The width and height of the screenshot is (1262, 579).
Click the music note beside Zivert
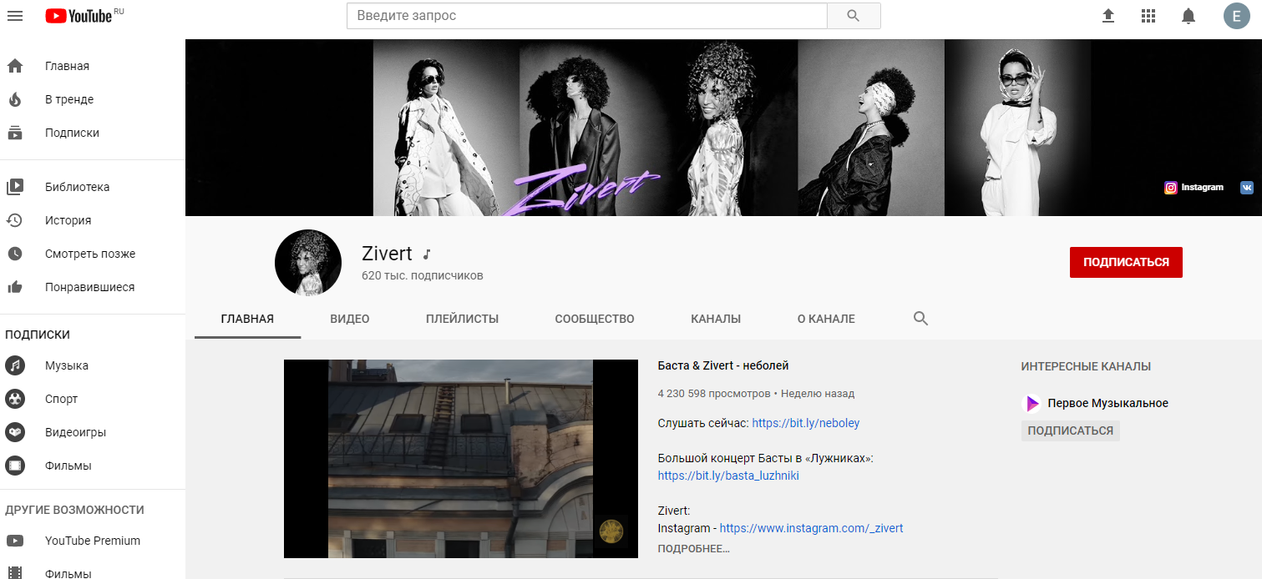tap(426, 254)
